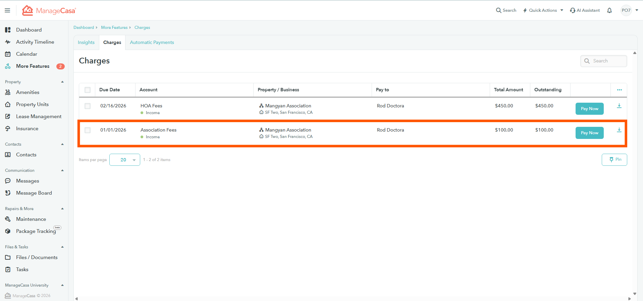Open the table column options ellipsis
643x301 pixels.
click(619, 90)
